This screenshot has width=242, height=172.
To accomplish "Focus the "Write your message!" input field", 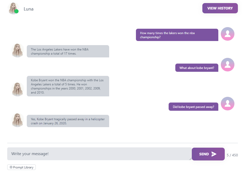I will tap(99, 154).
